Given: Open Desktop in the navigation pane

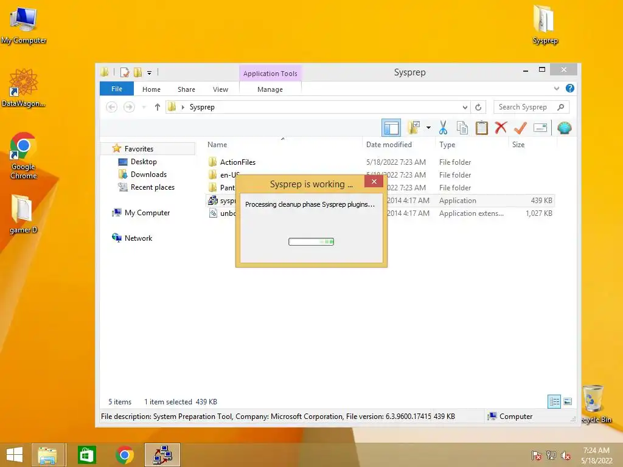Looking at the screenshot, I should click(144, 162).
